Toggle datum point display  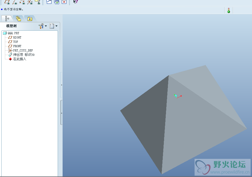(x=22, y=2)
